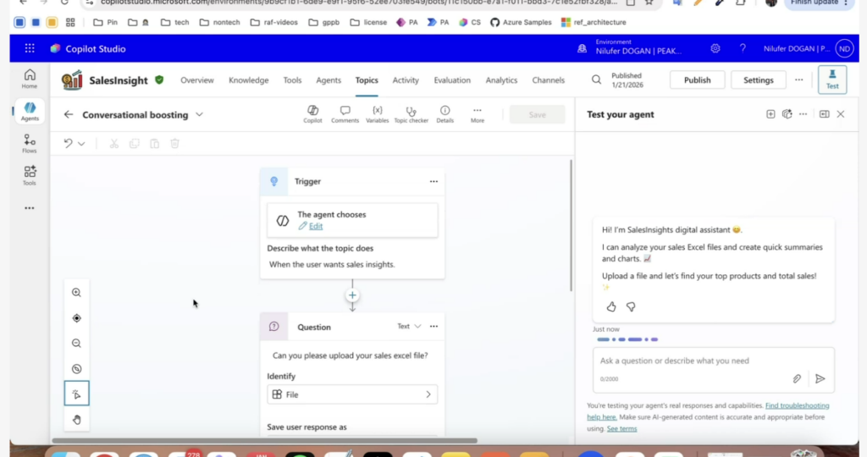Open the Topic checker tool
The height and width of the screenshot is (457, 867).
coord(411,114)
